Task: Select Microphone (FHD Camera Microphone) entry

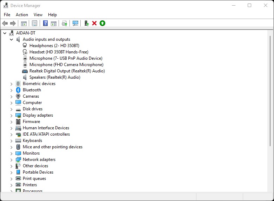Action: (x=66, y=65)
